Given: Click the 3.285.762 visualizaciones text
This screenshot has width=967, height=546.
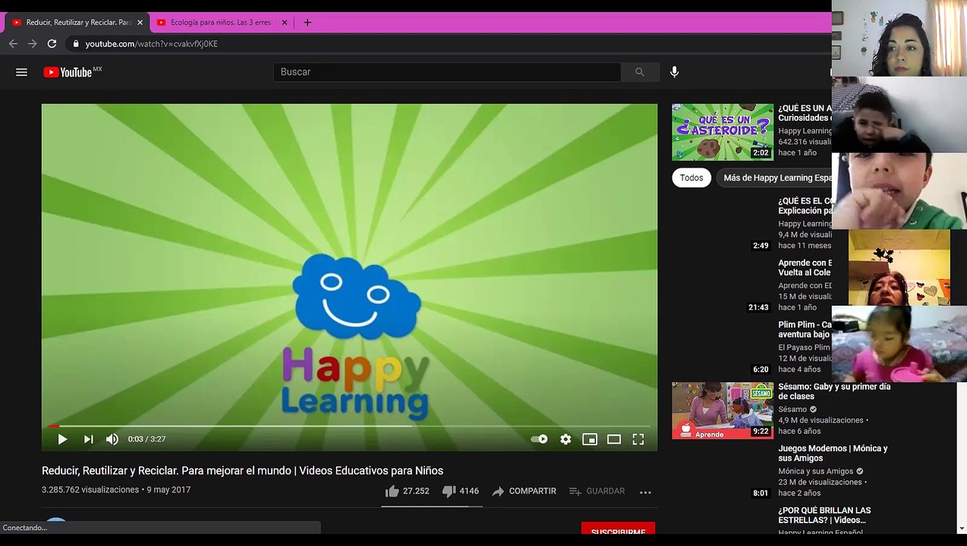Looking at the screenshot, I should (90, 490).
